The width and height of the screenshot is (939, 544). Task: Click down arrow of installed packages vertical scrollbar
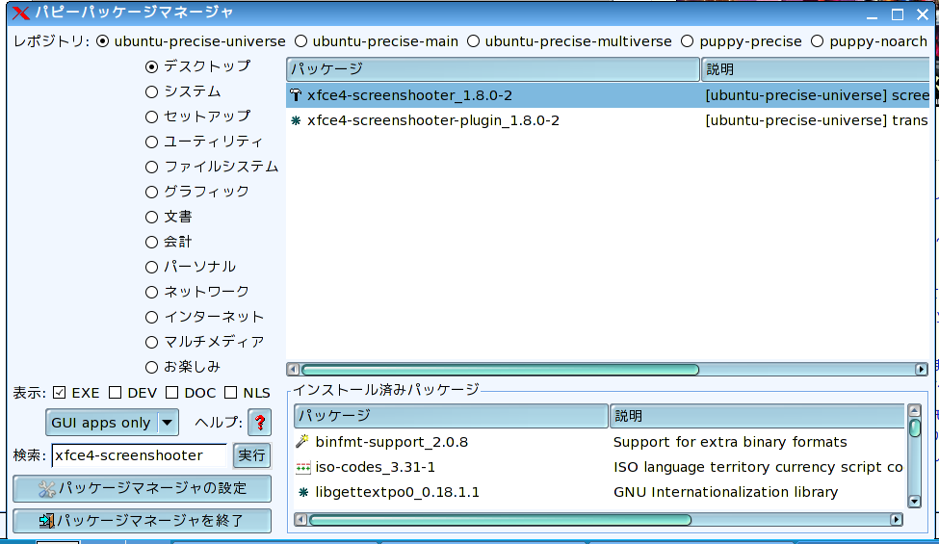(x=915, y=502)
